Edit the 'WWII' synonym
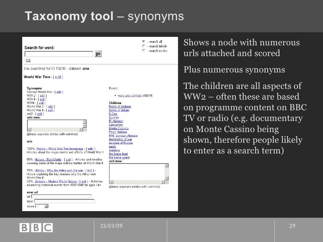This screenshot has width=323, height=242. click(41, 103)
